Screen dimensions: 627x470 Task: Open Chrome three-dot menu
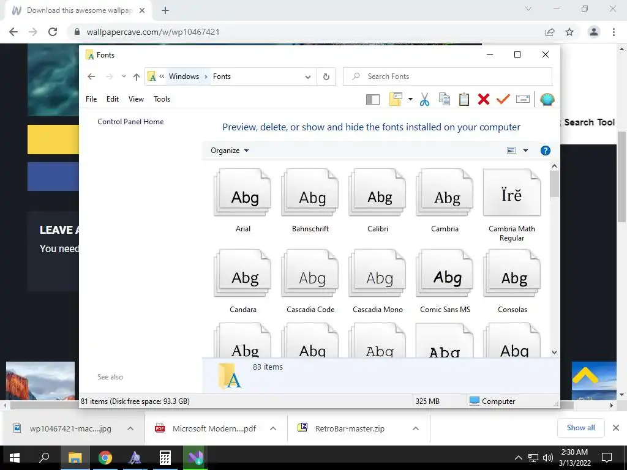click(x=614, y=32)
